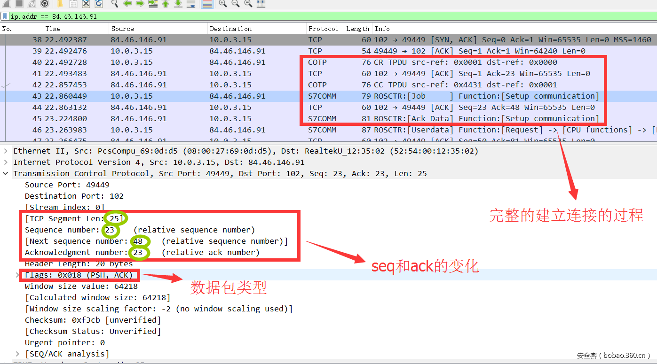657x364 pixels.
Task: Expand the Ethernet II protocol layer
Action: (x=5, y=151)
